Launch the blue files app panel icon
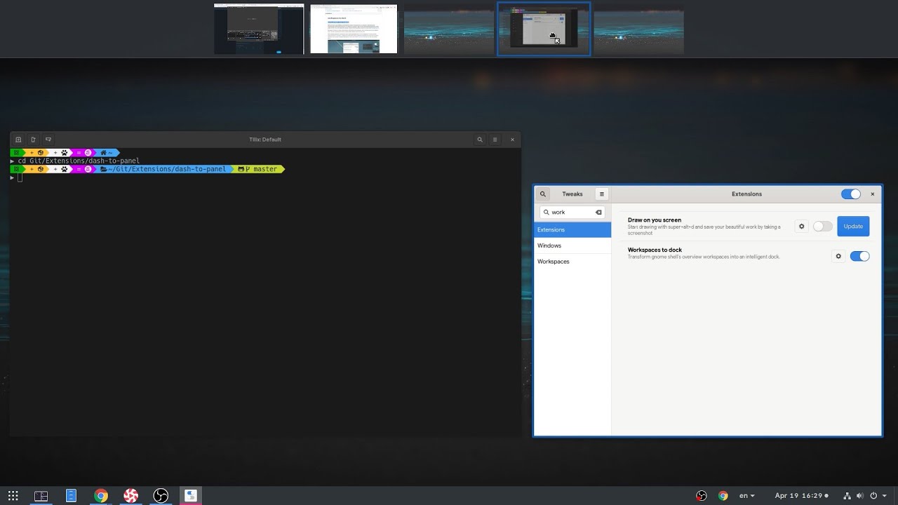The width and height of the screenshot is (898, 505). pos(71,496)
